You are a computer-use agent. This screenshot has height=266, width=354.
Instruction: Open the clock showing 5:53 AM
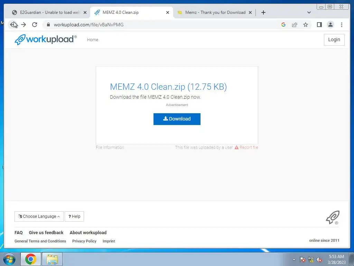coord(336,259)
